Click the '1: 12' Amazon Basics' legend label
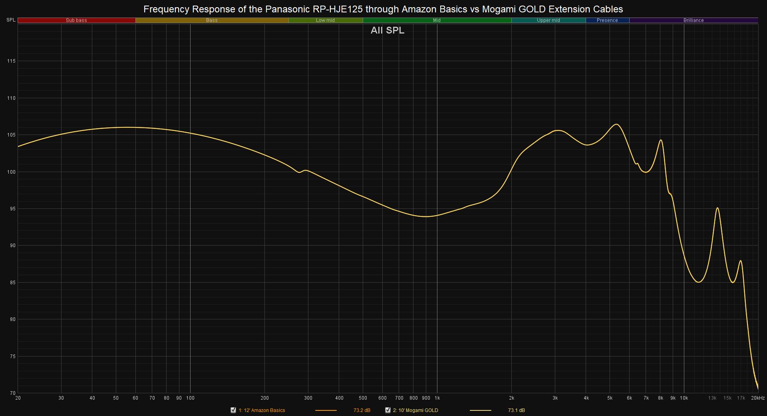This screenshot has width=767, height=416. [262, 410]
